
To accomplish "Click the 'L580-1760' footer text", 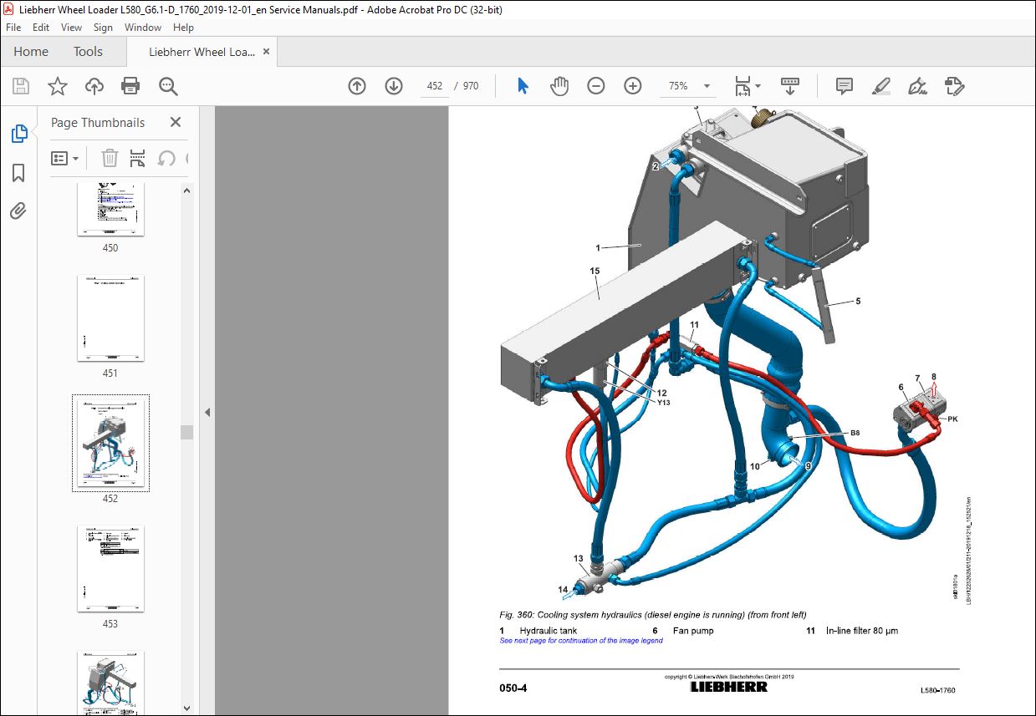I will click(937, 690).
